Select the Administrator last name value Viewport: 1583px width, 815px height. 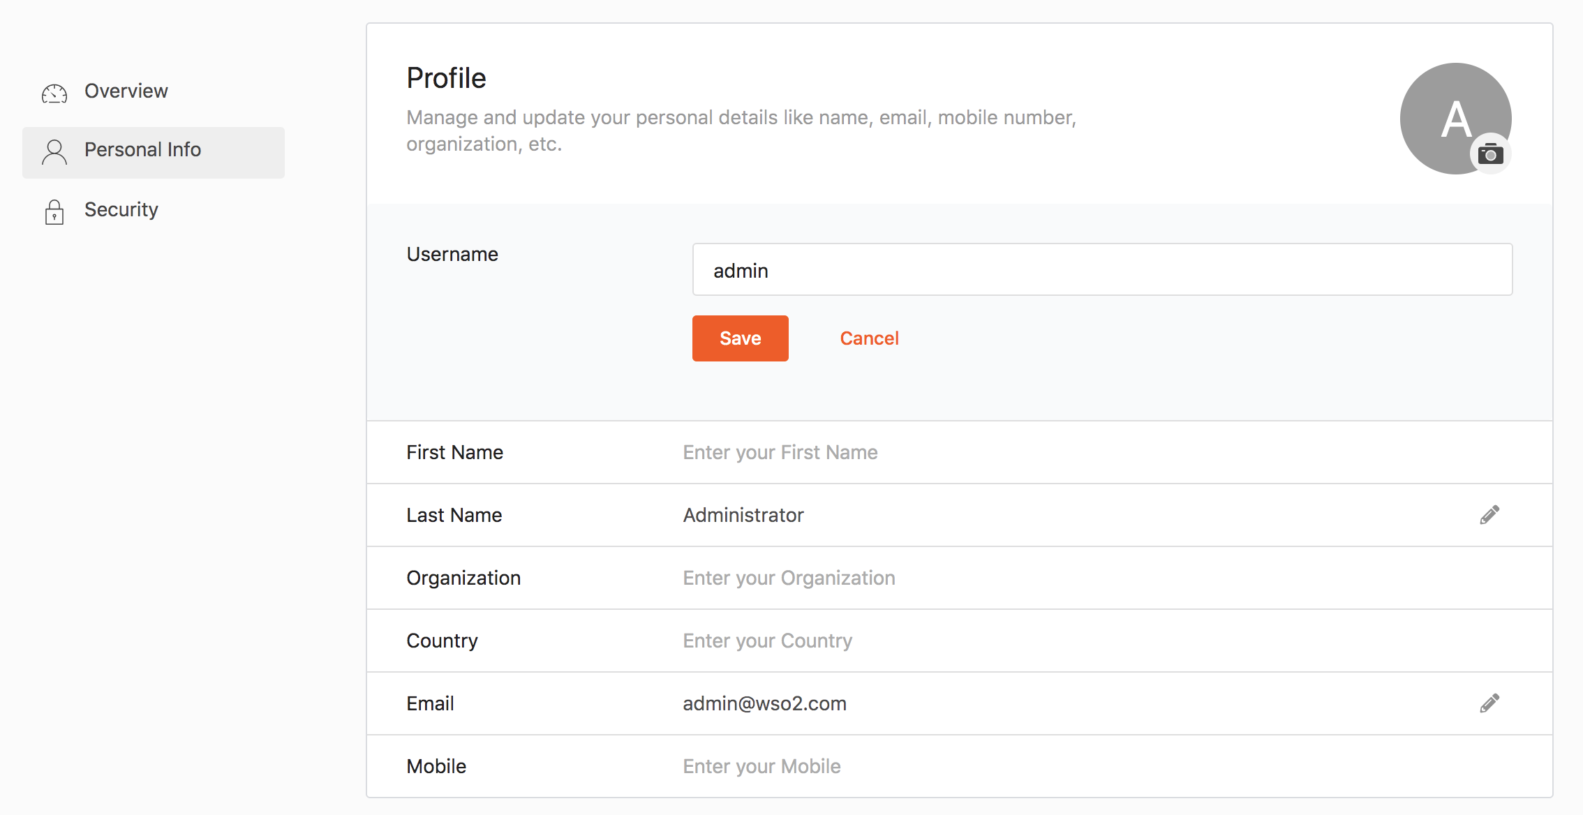pyautogui.click(x=743, y=515)
